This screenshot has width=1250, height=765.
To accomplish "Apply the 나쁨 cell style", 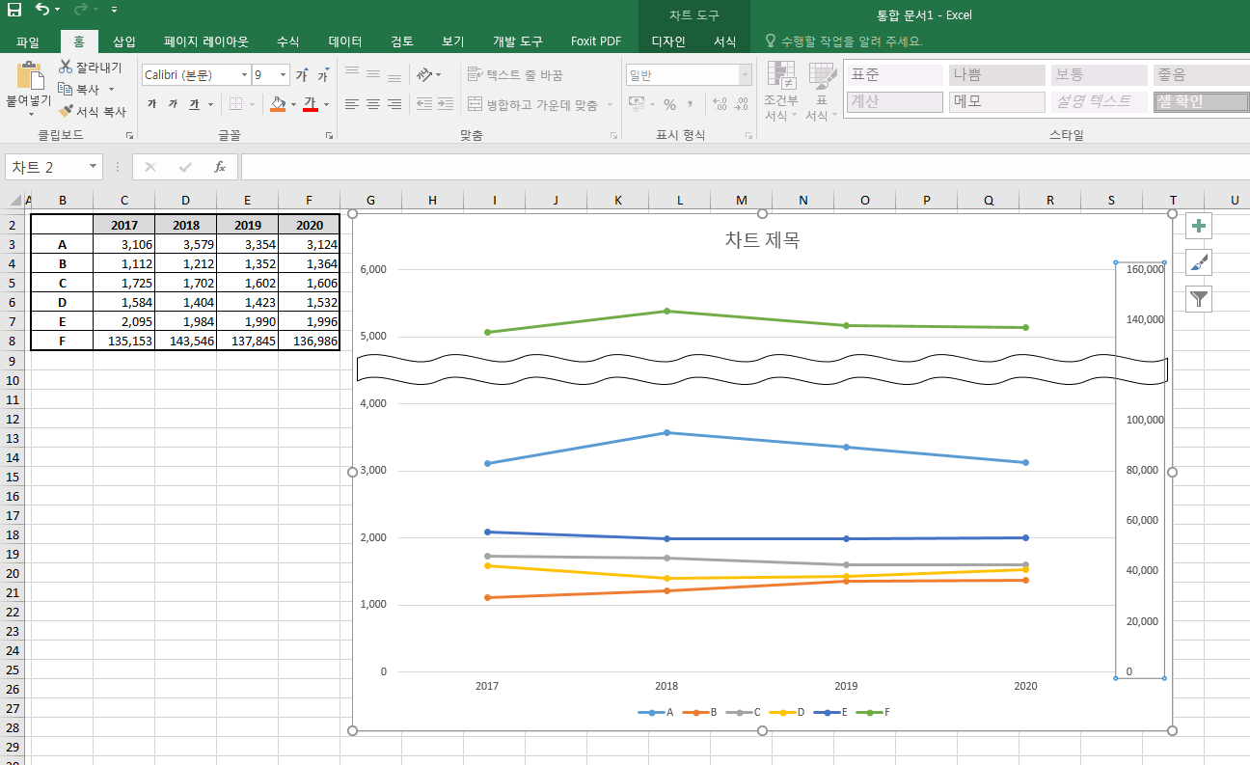I will pos(997,74).
